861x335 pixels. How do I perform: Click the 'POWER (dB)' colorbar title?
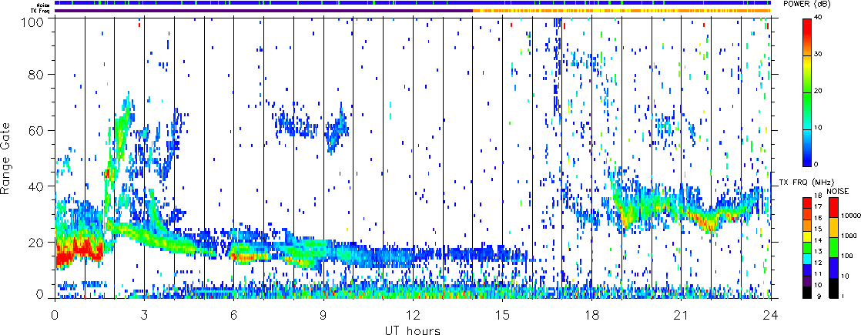(x=806, y=5)
